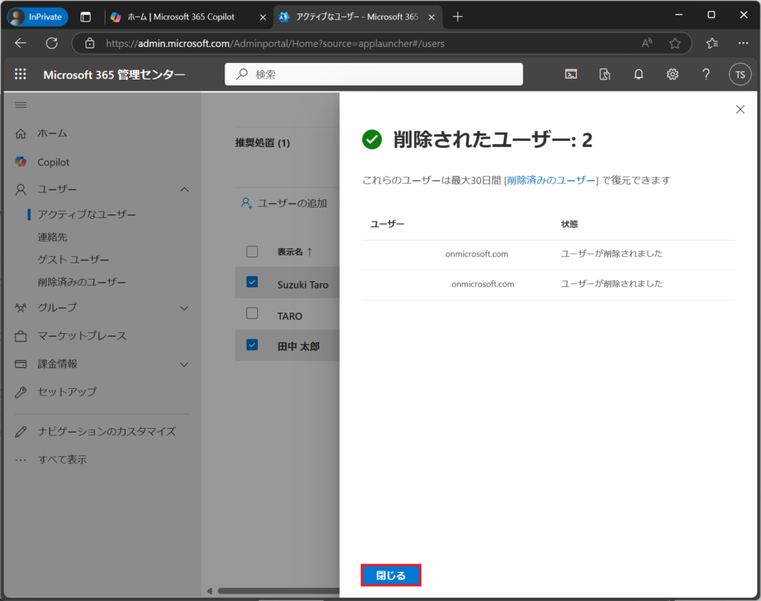761x601 pixels.
Task: Uncheck the Suzuki Taro checkbox
Action: pyautogui.click(x=252, y=282)
